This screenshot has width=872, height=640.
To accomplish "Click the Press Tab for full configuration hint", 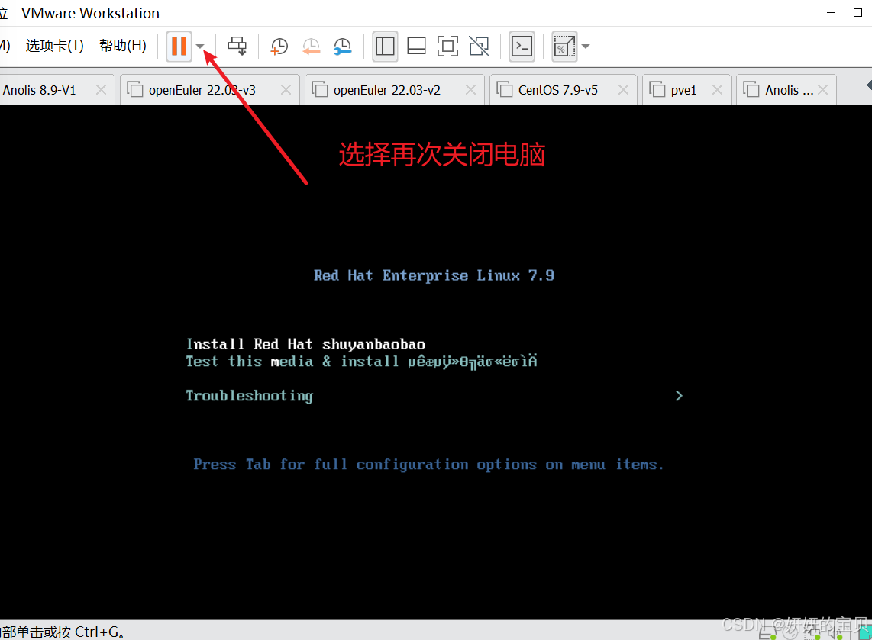I will click(428, 465).
